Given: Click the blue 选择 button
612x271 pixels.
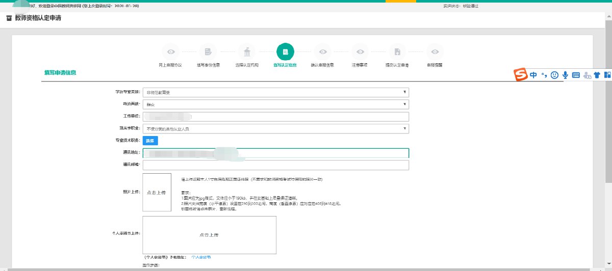Looking at the screenshot, I should click(150, 141).
